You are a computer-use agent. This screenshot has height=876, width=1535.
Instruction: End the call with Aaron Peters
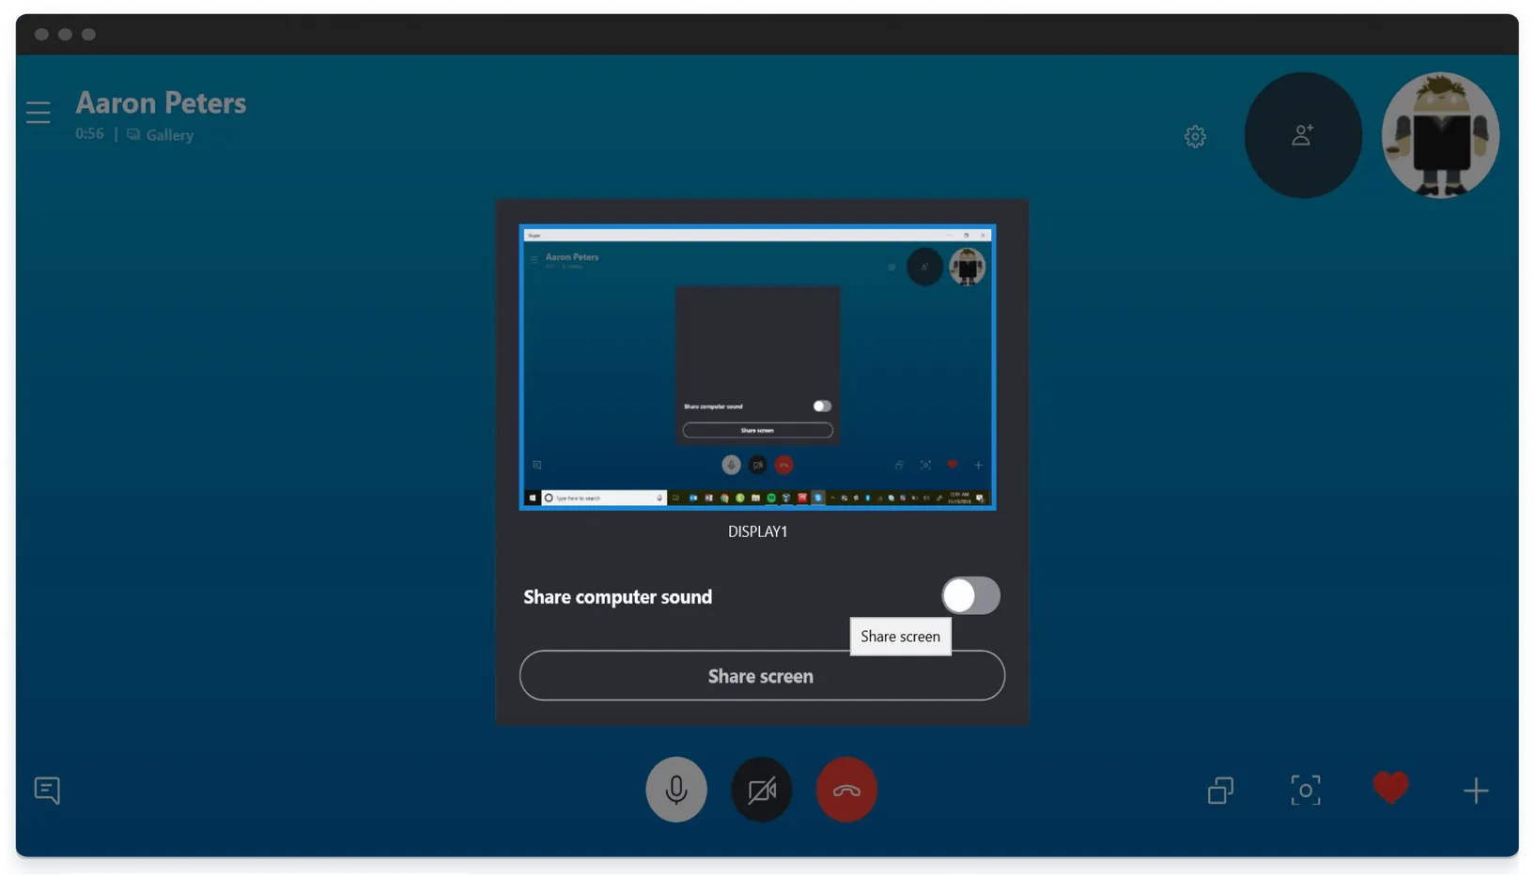[x=846, y=790]
